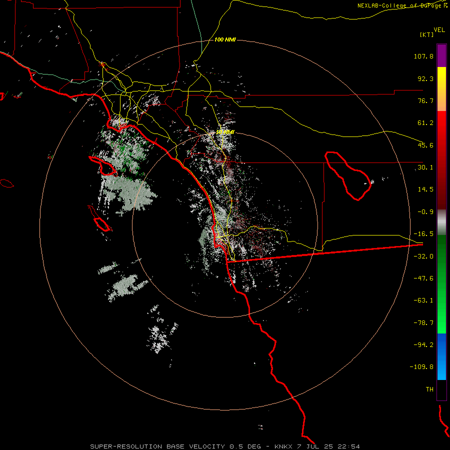Select the 30.1 legend value
Screen dimensions: 450x450
click(x=425, y=167)
